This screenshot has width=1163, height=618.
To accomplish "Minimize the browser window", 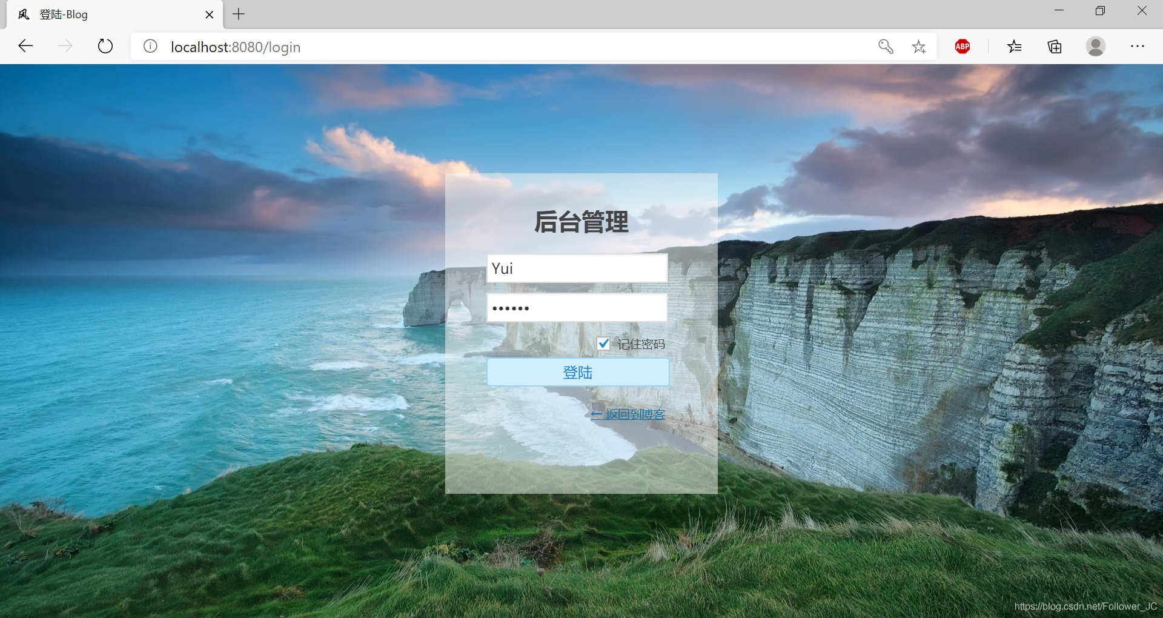I will click(1059, 10).
